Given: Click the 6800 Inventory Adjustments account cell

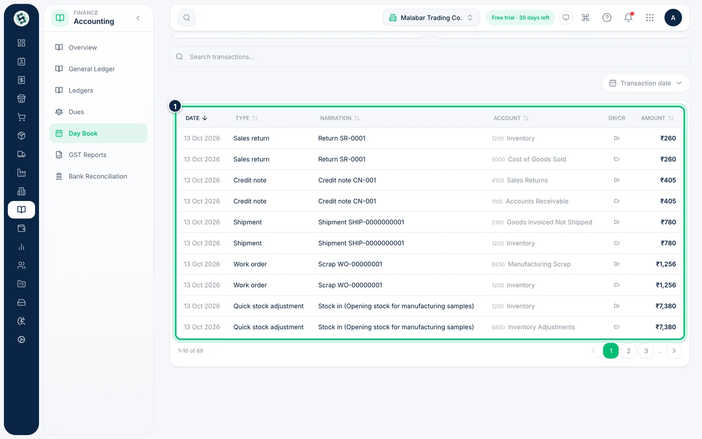Looking at the screenshot, I should (x=533, y=327).
